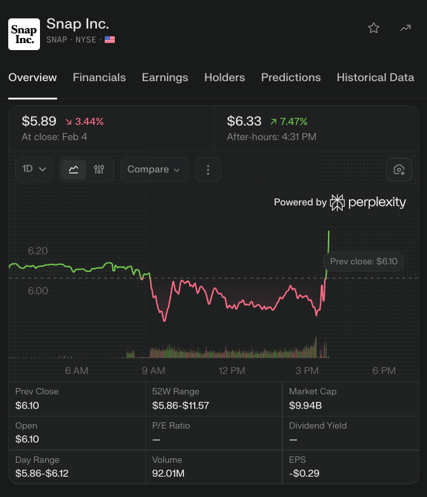Click the At close: Feb 4 label
Image resolution: width=427 pixels, height=497 pixels.
point(55,137)
